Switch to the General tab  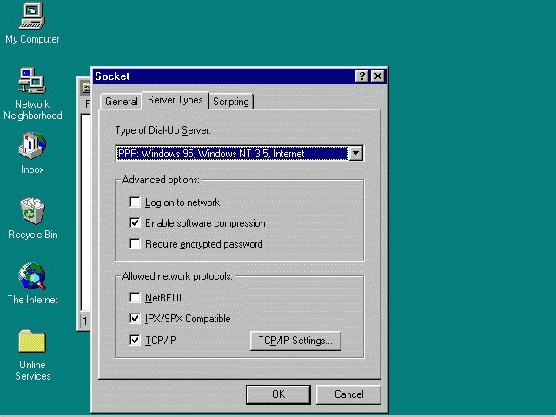coord(122,102)
